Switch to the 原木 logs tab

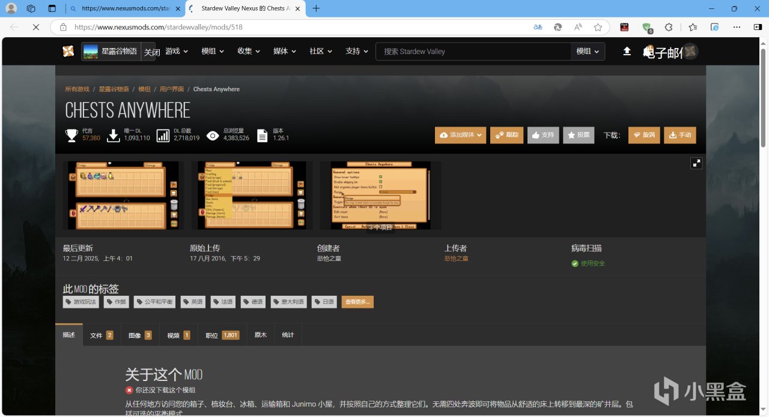pyautogui.click(x=261, y=335)
